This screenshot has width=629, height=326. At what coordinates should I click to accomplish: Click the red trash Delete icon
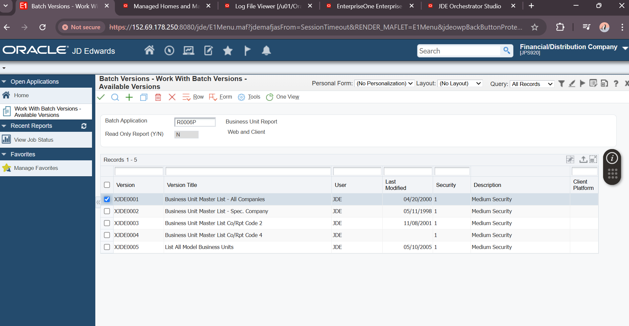(158, 97)
